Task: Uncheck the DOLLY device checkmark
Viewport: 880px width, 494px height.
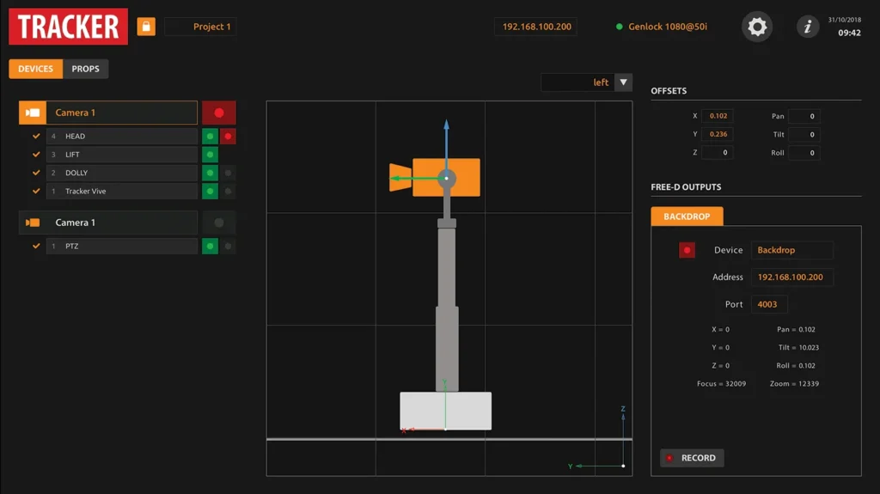Action: pyautogui.click(x=36, y=173)
